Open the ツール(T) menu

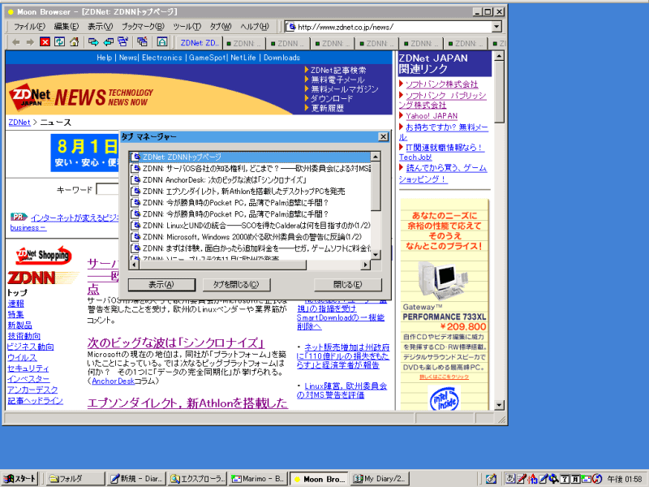(187, 27)
